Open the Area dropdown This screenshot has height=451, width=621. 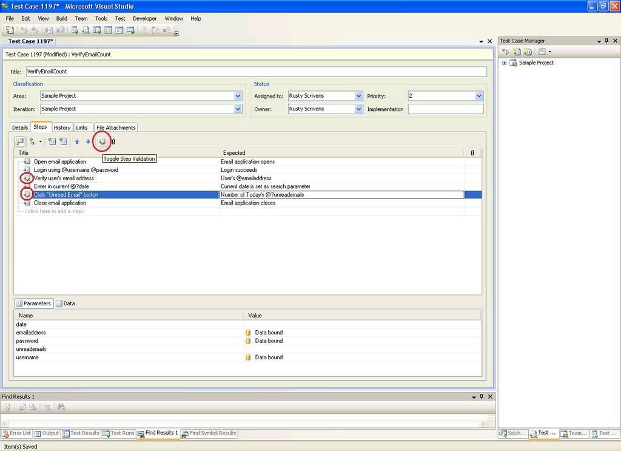(238, 96)
